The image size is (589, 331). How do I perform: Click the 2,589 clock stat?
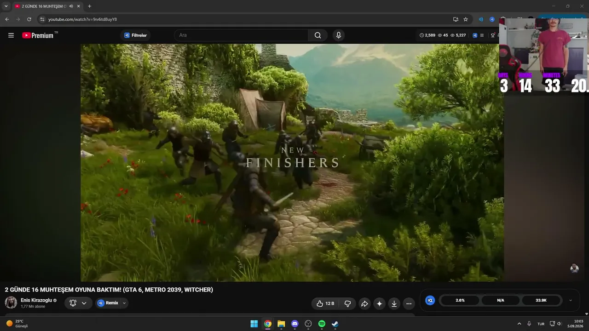427,35
